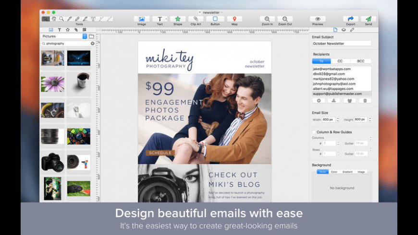
Task: Add a Button element from the toolbar
Action: tap(215, 19)
